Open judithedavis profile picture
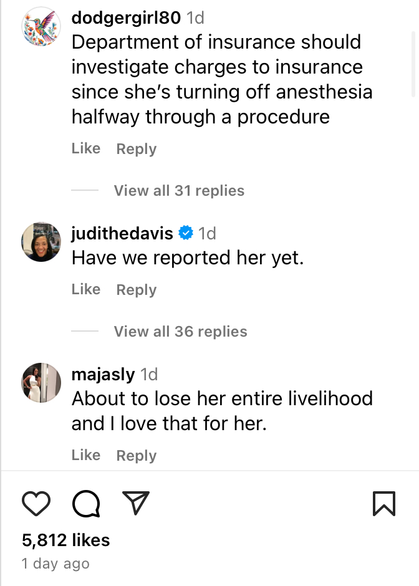419x586 pixels. point(41,241)
